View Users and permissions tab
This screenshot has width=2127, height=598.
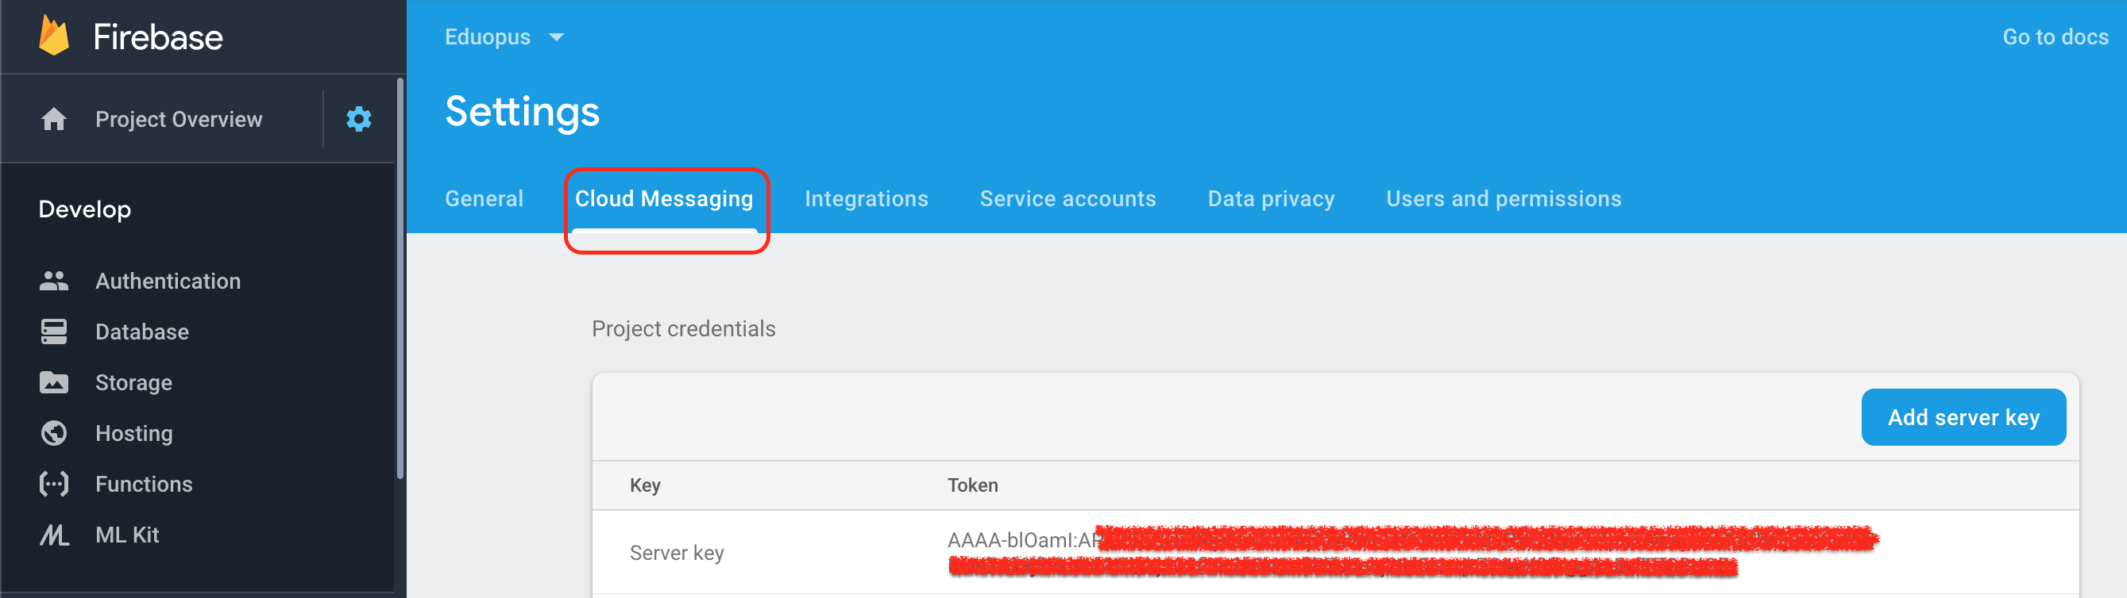(x=1503, y=199)
